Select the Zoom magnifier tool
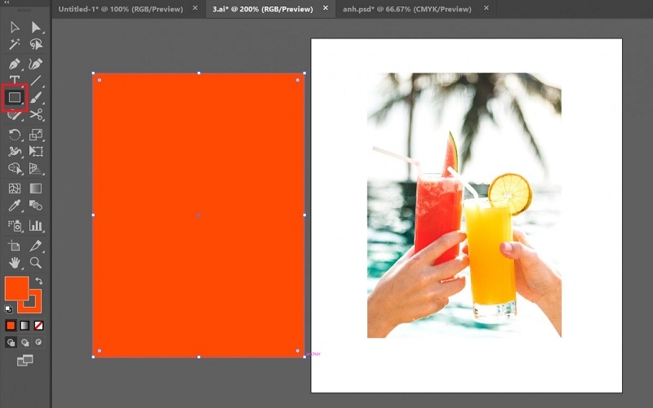Screen dimensions: 653x408 pyautogui.click(x=36, y=263)
